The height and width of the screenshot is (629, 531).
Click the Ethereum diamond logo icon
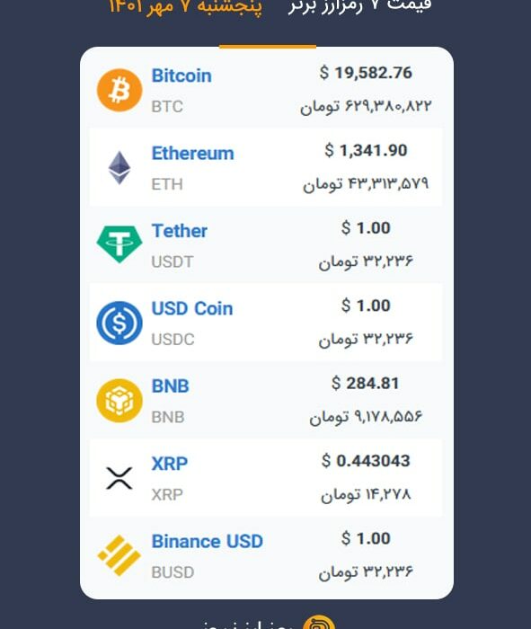pyautogui.click(x=119, y=168)
